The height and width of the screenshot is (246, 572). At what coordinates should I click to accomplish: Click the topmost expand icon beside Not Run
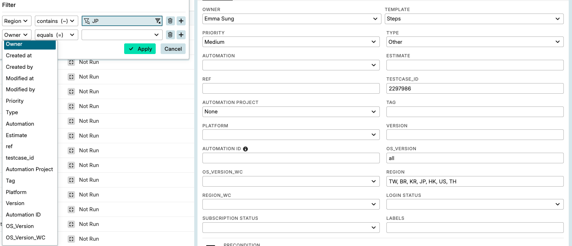tap(71, 62)
